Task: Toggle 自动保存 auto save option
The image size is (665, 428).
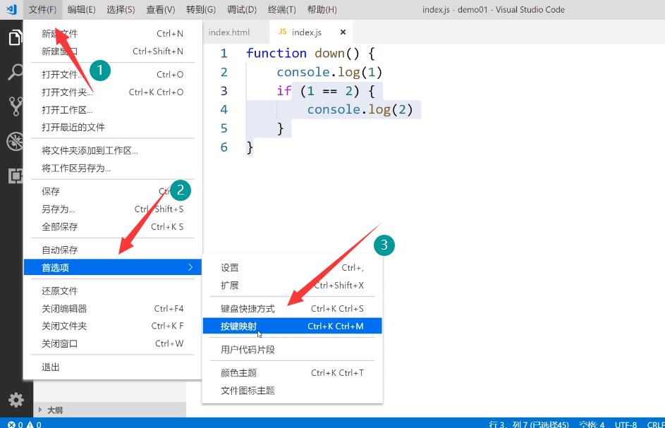Action: pyautogui.click(x=112, y=250)
